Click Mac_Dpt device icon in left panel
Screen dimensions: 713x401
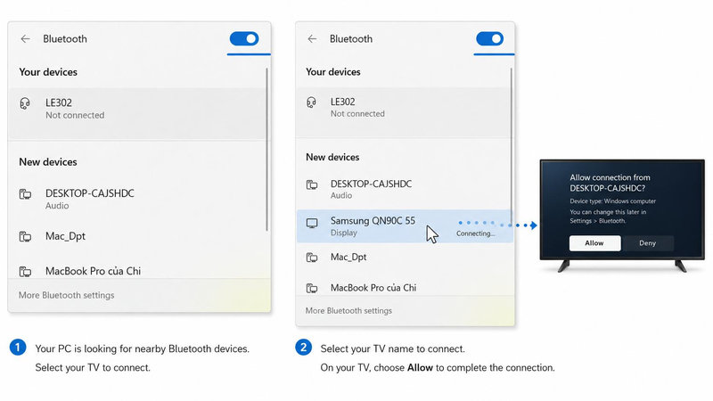tap(26, 236)
